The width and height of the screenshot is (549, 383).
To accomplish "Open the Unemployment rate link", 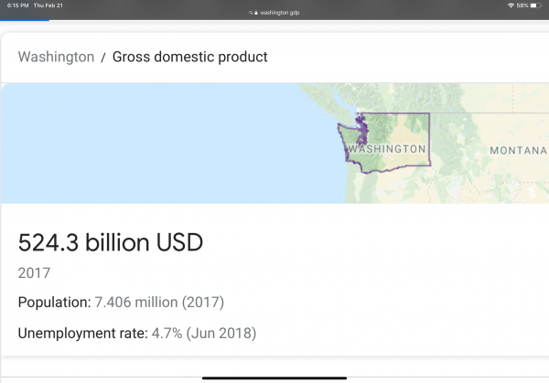I will click(x=82, y=333).
